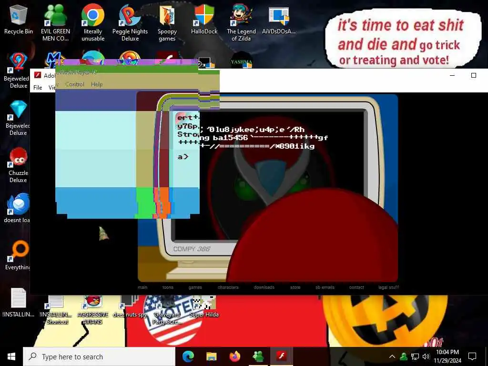488x366 pixels.
Task: Maximize the Flash Player window
Action: [473, 75]
